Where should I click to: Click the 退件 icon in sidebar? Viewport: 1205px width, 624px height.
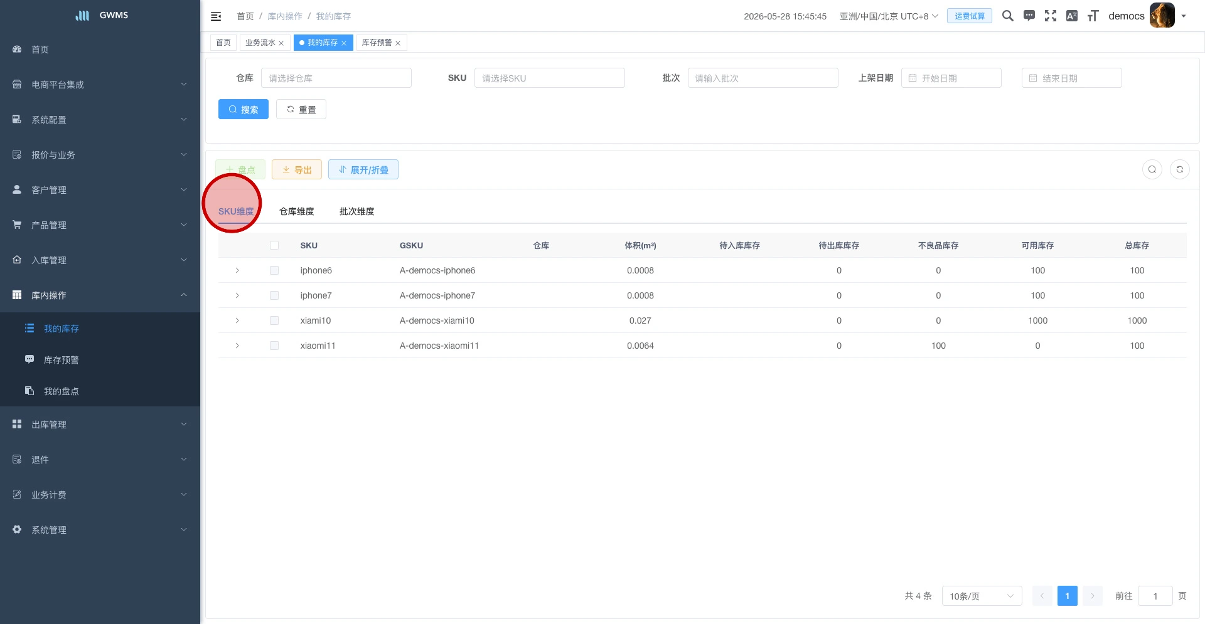point(17,459)
